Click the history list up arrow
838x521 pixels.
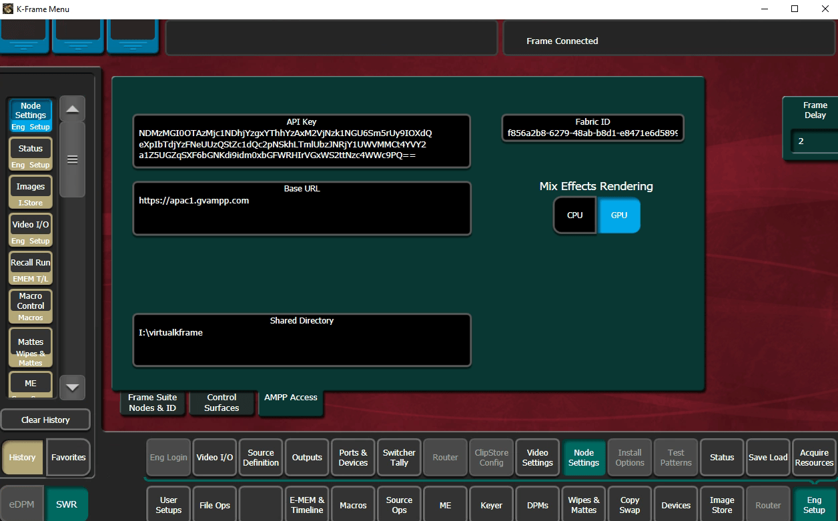[x=72, y=109]
